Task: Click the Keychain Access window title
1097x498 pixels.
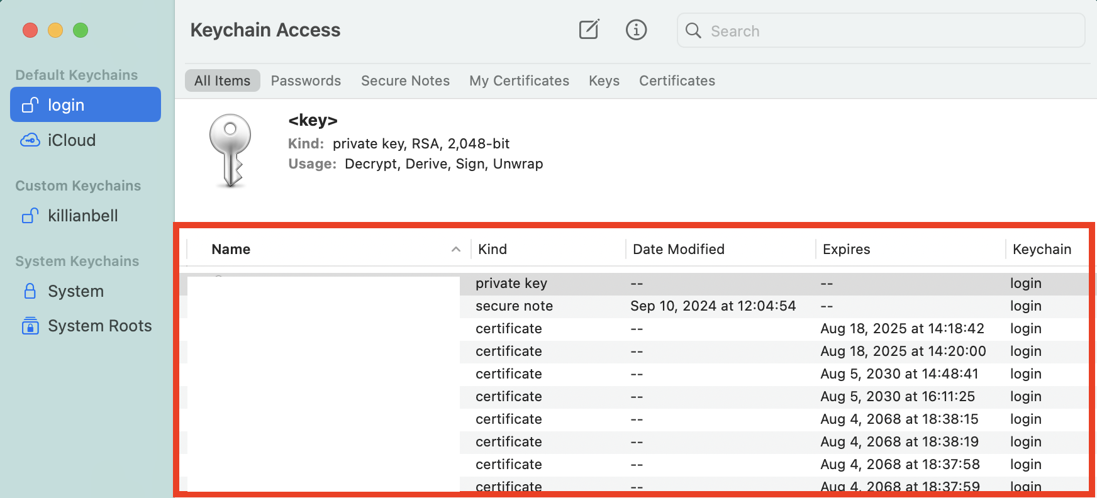Action: point(265,30)
